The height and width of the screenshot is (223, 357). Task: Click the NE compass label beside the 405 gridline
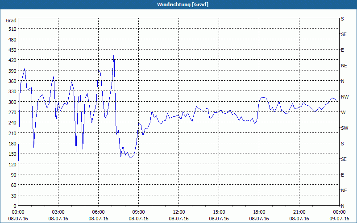click(344, 66)
